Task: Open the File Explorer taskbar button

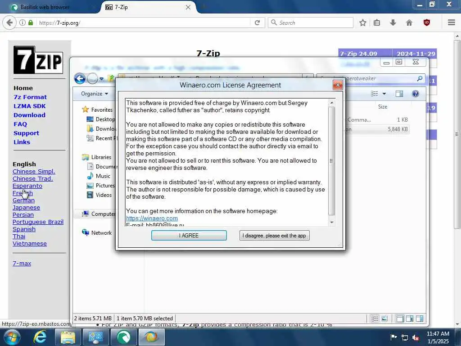Action: 68,337
